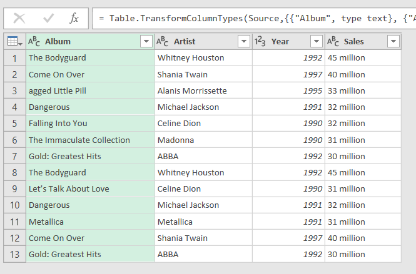Click the 1995 year cell

[x=288, y=91]
